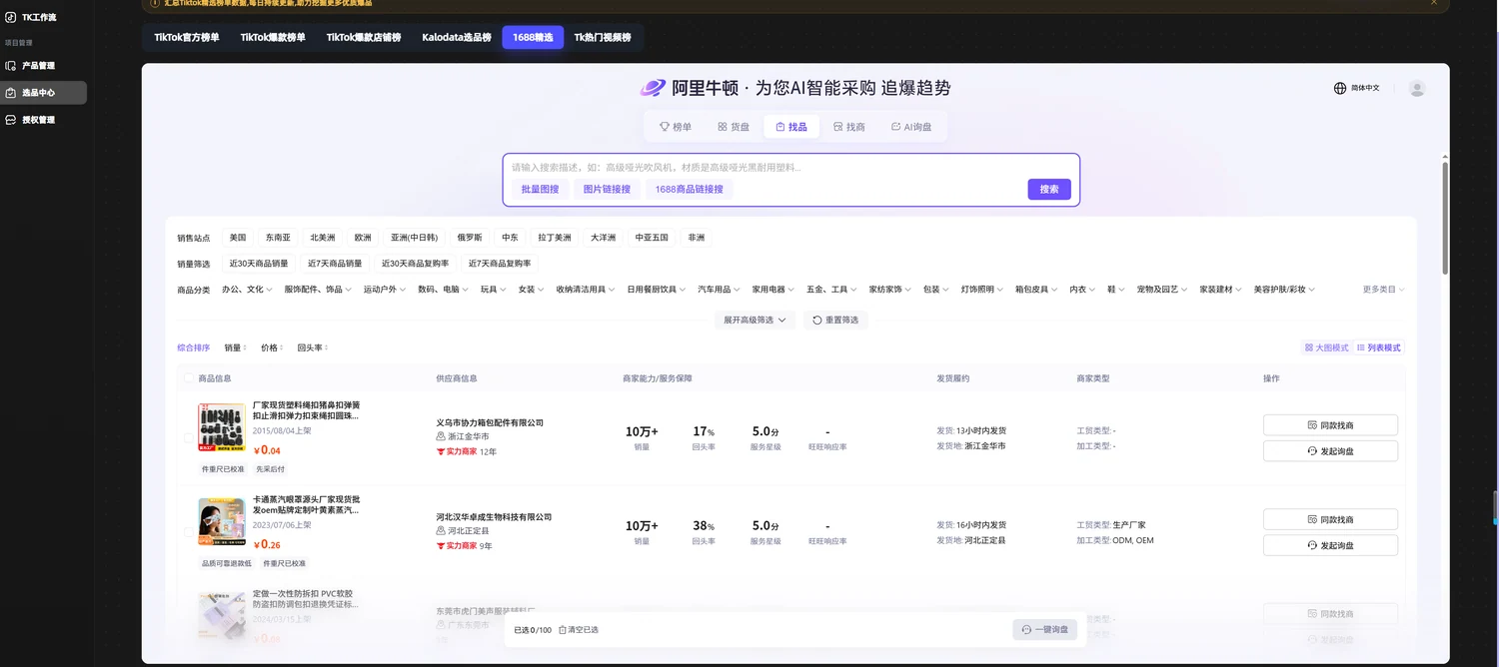Screen dimensions: 1499x667
Task: Select the 1688精选 tab
Action: tap(533, 37)
